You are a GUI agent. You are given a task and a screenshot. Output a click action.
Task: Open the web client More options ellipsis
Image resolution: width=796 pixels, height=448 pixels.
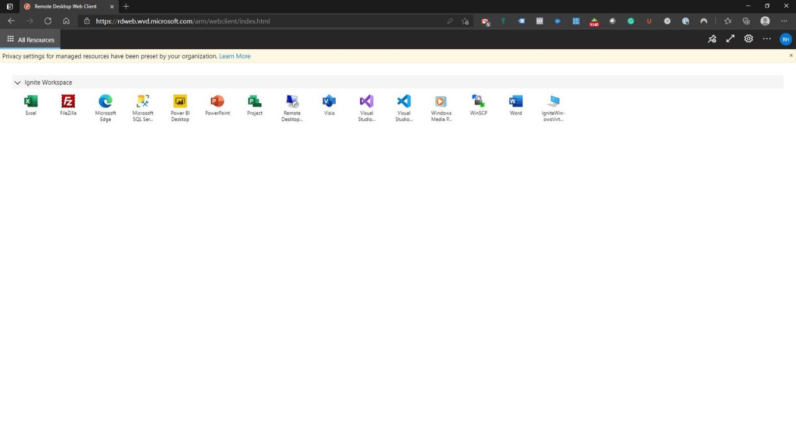[767, 39]
